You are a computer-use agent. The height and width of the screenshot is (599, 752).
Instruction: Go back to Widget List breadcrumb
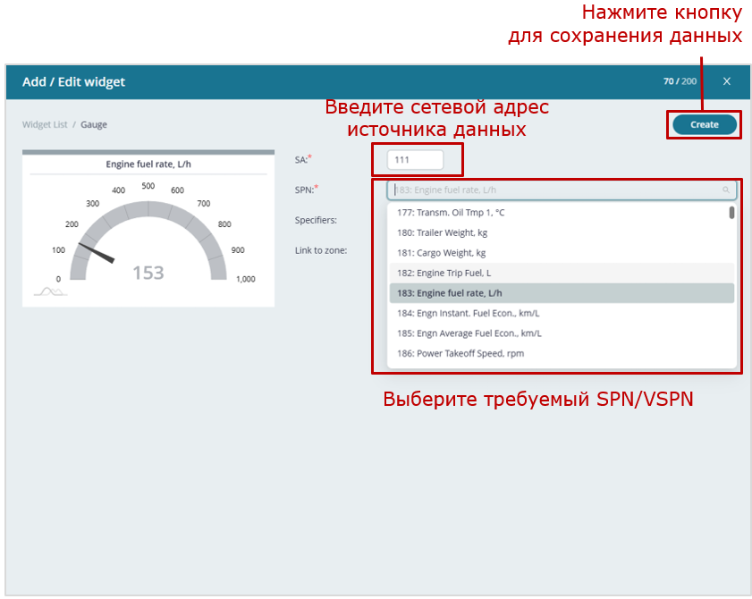[x=45, y=125]
